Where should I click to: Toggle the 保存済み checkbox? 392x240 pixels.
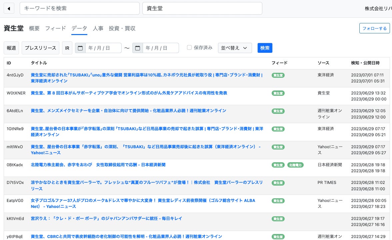click(x=189, y=47)
